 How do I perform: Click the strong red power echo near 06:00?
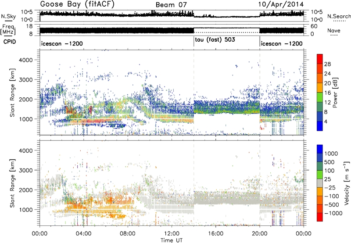pyautogui.click(x=101, y=121)
